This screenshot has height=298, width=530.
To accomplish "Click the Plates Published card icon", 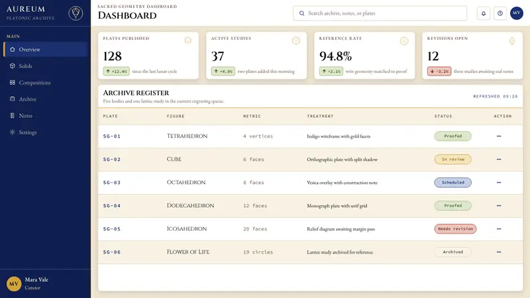I will click(x=188, y=40).
